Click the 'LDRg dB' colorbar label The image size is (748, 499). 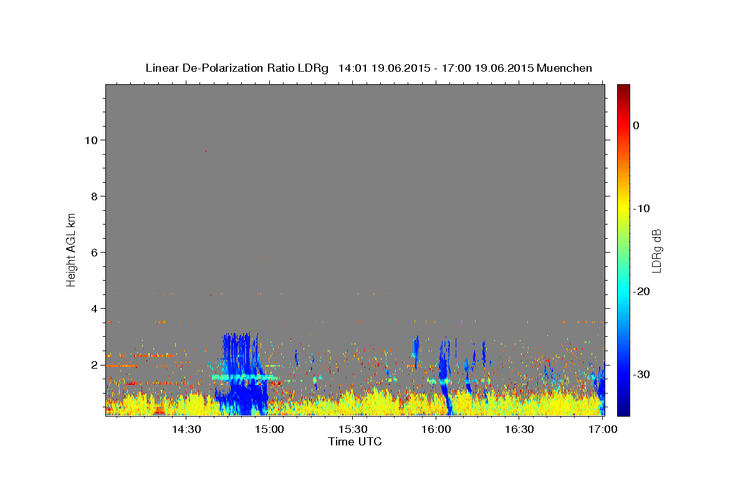(656, 251)
